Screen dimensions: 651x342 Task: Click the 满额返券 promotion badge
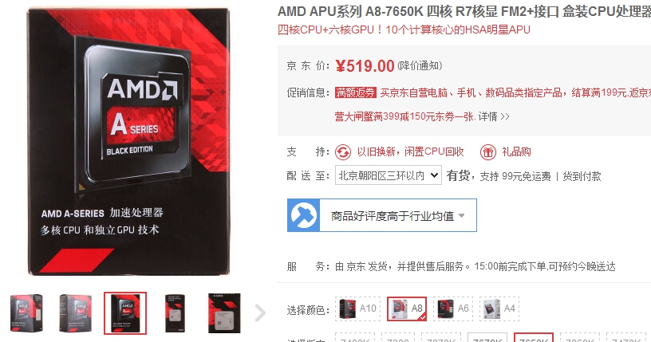tap(356, 92)
